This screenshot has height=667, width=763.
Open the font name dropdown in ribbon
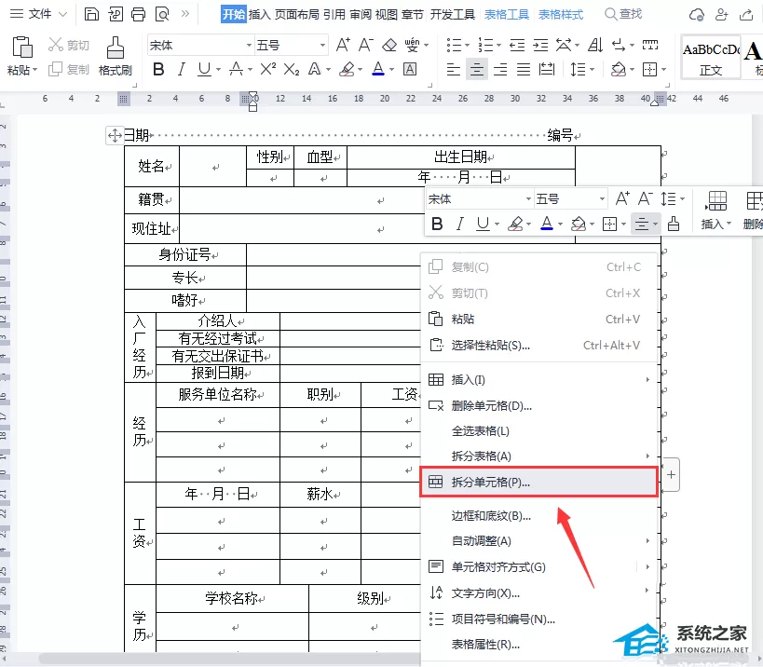point(200,46)
